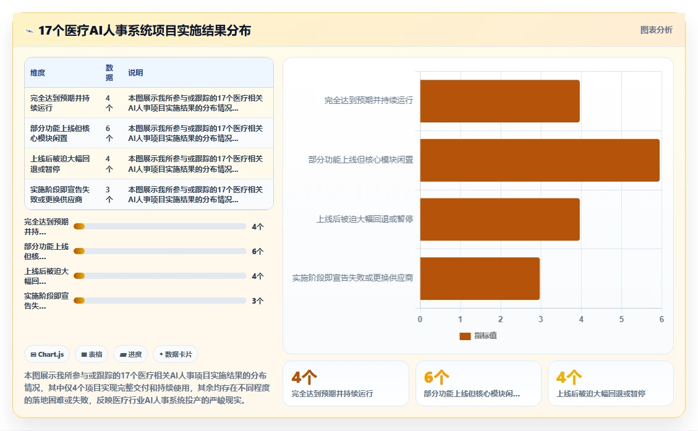Click chart axis label 上线后被迫大幅回退或暂停
This screenshot has width=698, height=431.
365,219
